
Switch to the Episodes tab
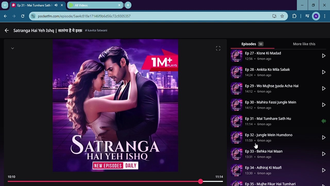click(x=252, y=44)
